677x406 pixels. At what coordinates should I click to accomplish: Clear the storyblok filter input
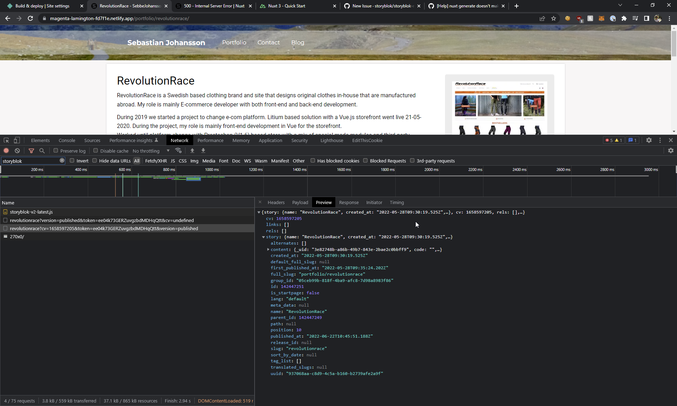[x=62, y=161]
